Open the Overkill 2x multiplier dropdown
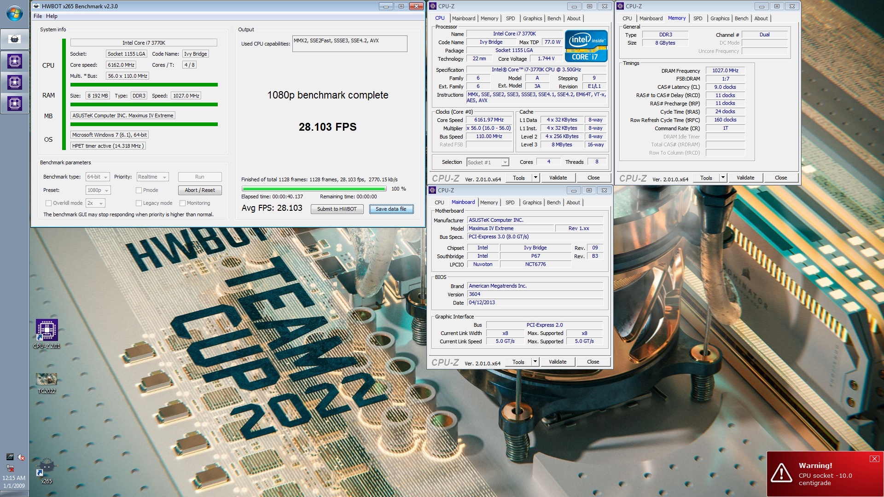 [x=95, y=203]
